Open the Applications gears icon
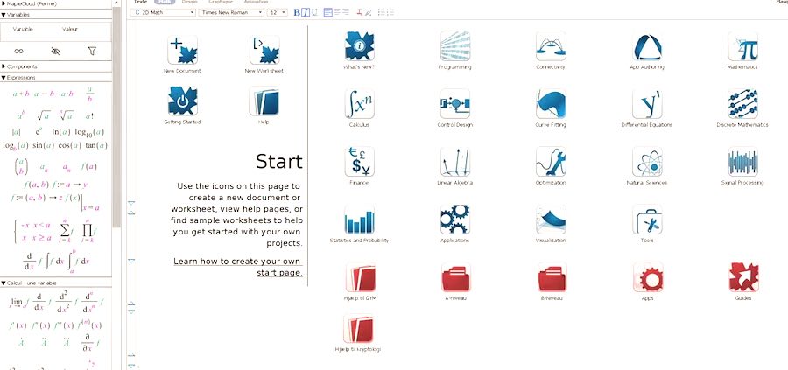 pos(454,220)
